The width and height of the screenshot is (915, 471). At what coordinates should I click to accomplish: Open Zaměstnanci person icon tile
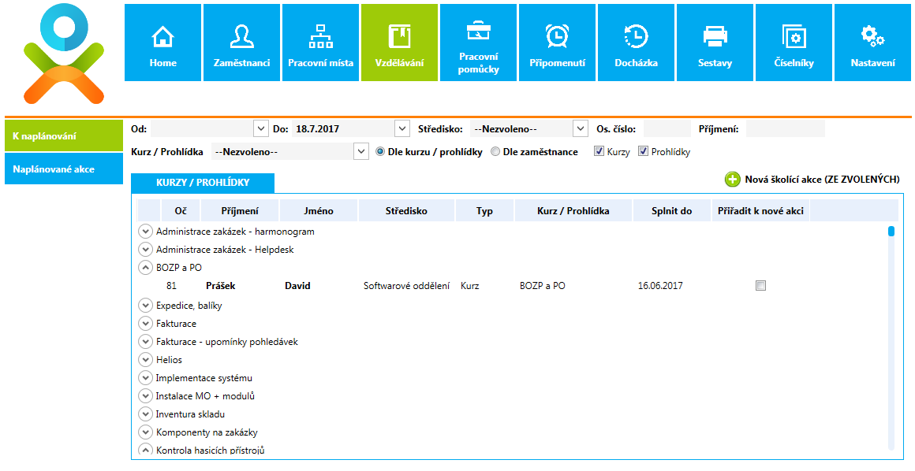pyautogui.click(x=241, y=43)
